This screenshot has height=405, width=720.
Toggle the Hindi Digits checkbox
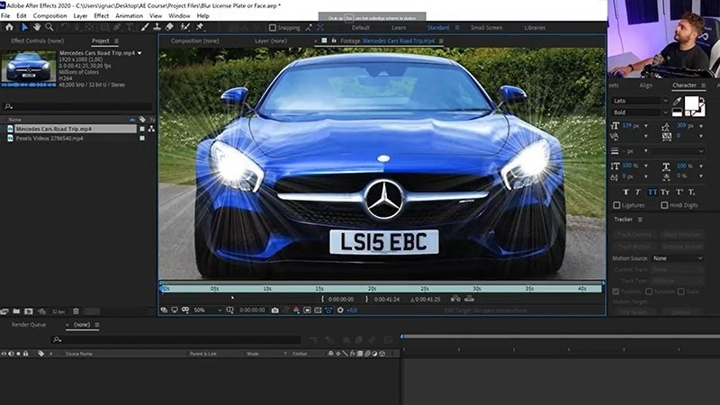point(665,205)
